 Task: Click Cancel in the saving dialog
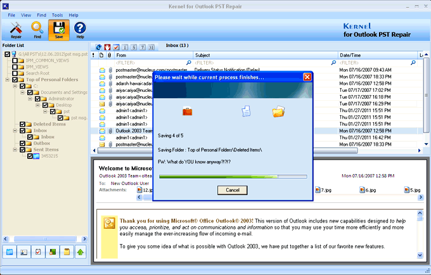[233, 190]
